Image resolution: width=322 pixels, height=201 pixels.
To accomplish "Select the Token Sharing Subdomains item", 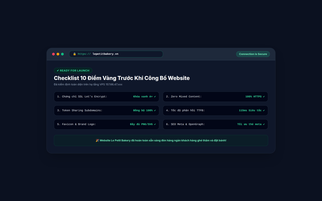I will pos(107,111).
